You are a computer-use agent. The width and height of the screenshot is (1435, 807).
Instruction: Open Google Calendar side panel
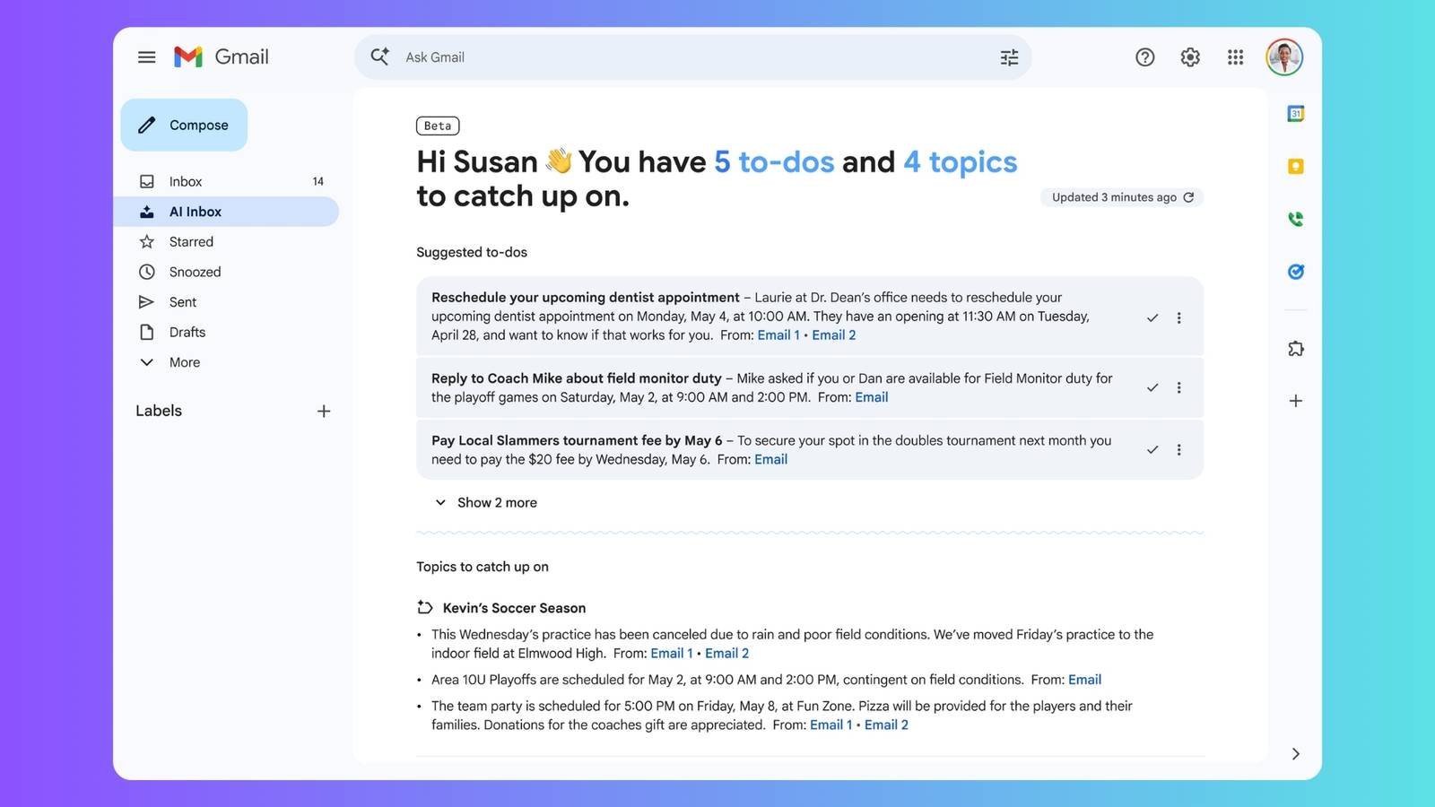tap(1295, 114)
